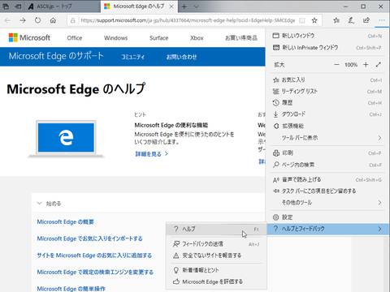Image resolution: width=390 pixels, height=292 pixels.
Task: Open the tab preview chevron
Action: pos(197,6)
